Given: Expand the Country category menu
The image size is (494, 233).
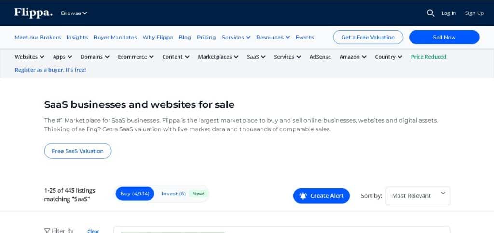Looking at the screenshot, I should click(x=388, y=57).
